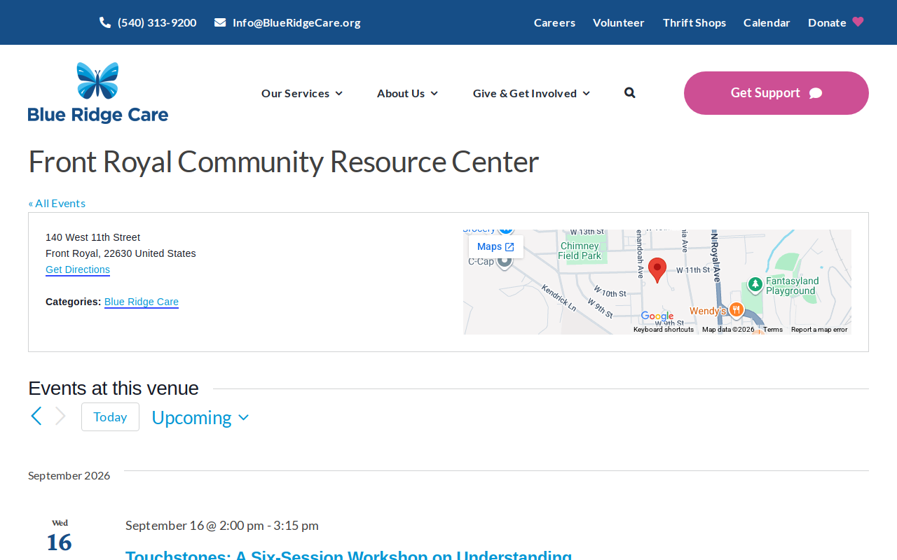897x560 pixels.
Task: Click the red map location pin
Action: point(657,270)
